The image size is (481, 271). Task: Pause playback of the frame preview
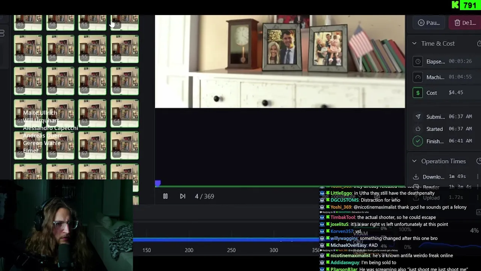click(x=165, y=196)
